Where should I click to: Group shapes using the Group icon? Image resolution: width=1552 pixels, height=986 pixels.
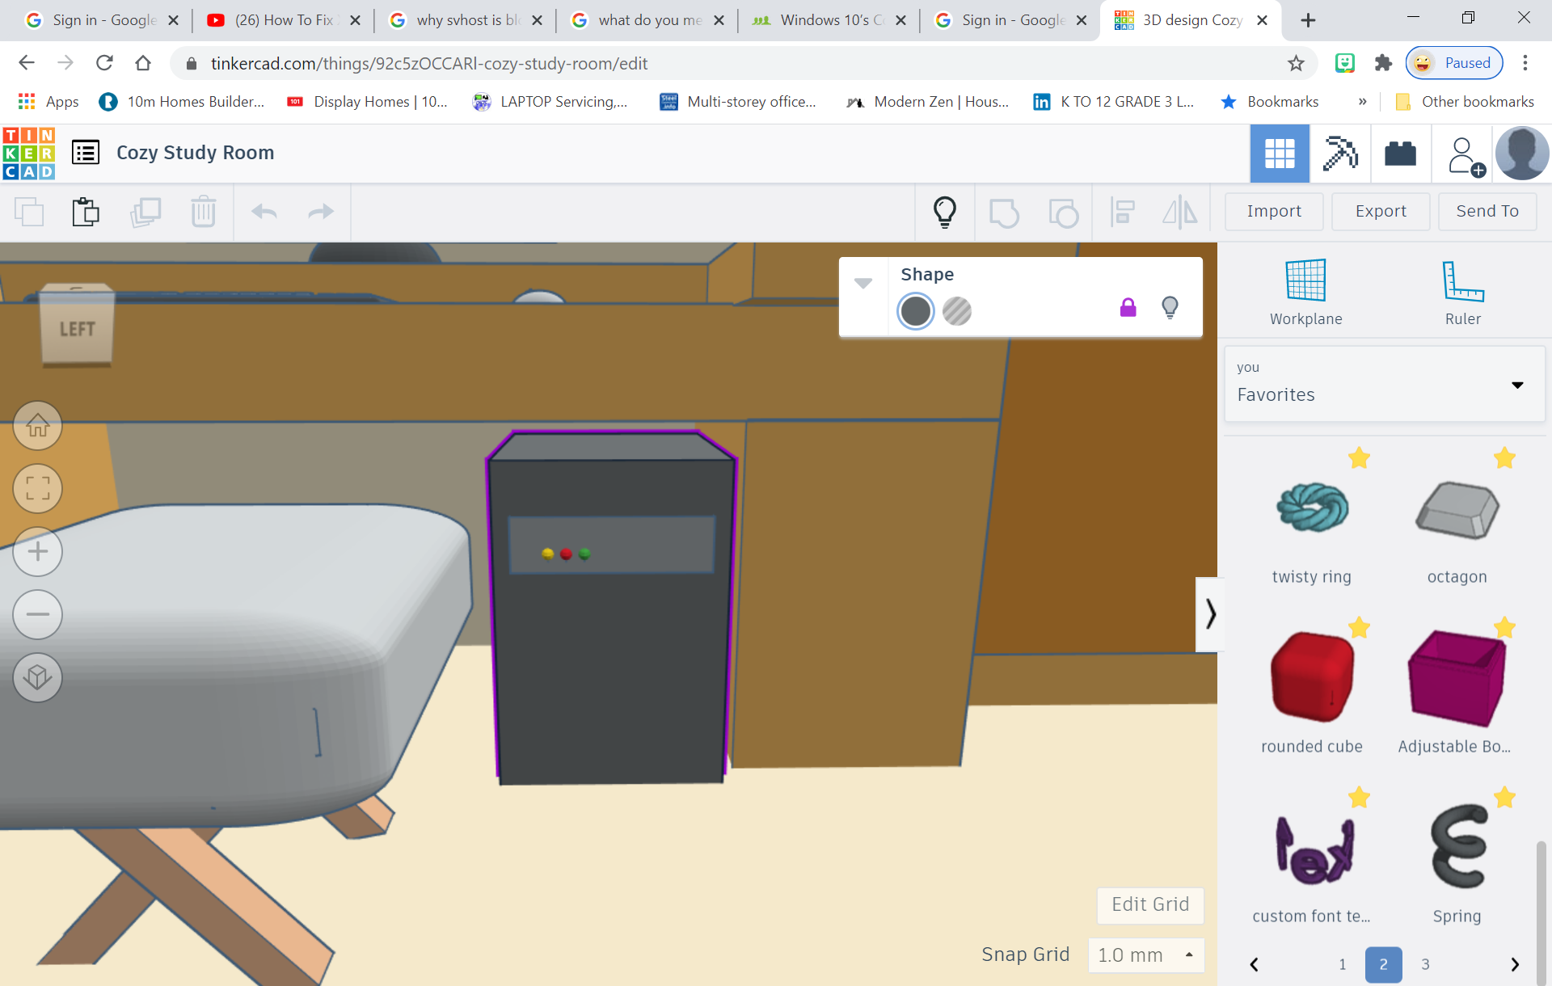point(1005,212)
